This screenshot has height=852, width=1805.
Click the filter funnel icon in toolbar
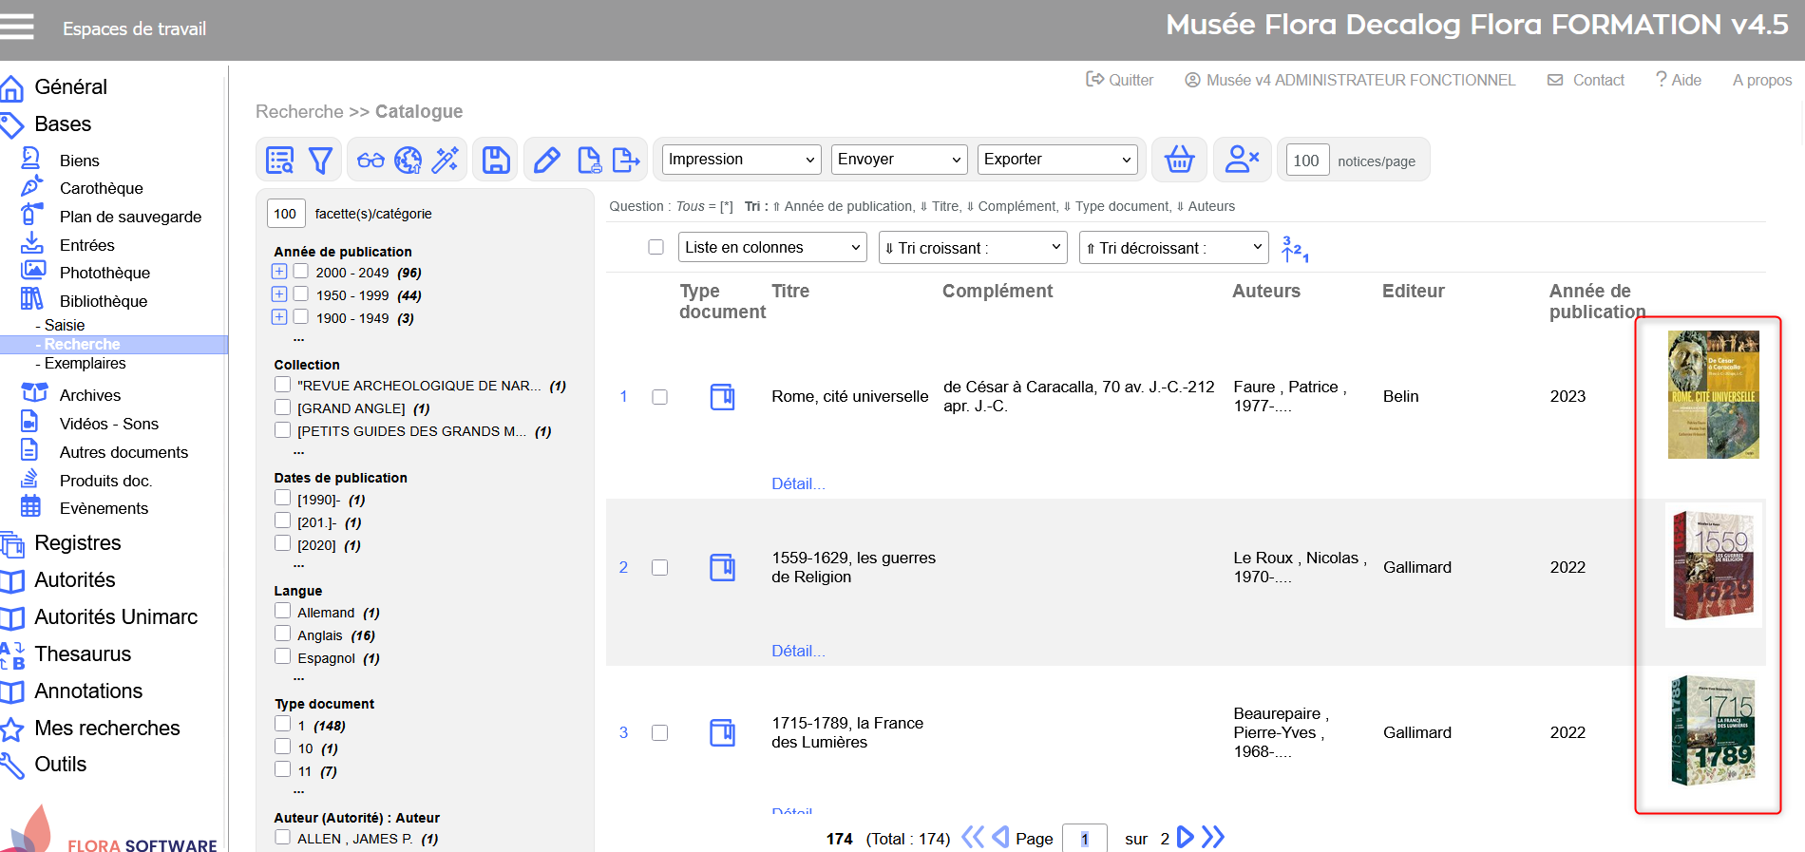click(320, 161)
